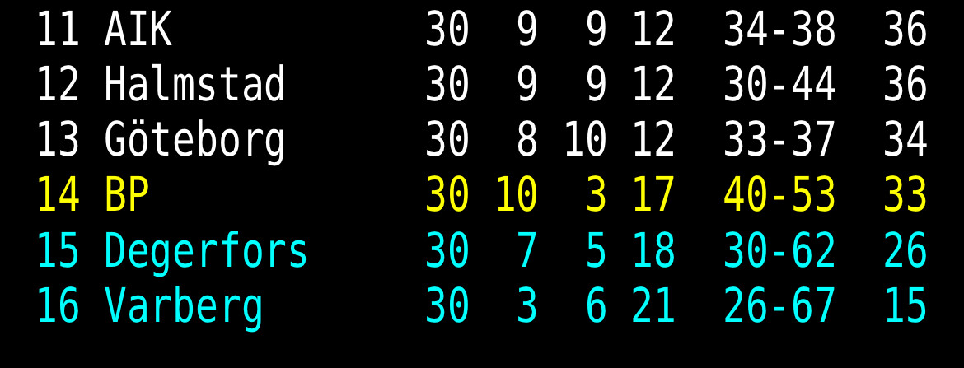This screenshot has width=964, height=368.
Task: Click Degerfors' losses value 18
Action: coord(653,250)
